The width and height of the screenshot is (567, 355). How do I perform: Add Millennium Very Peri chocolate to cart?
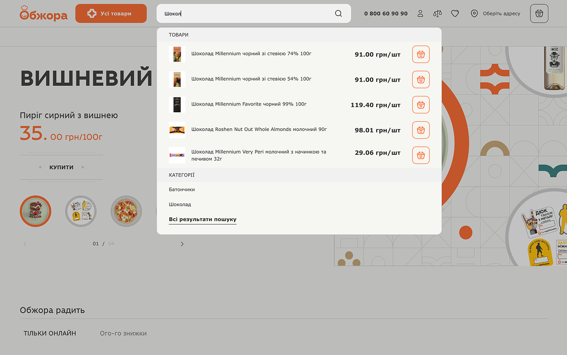pyautogui.click(x=421, y=155)
